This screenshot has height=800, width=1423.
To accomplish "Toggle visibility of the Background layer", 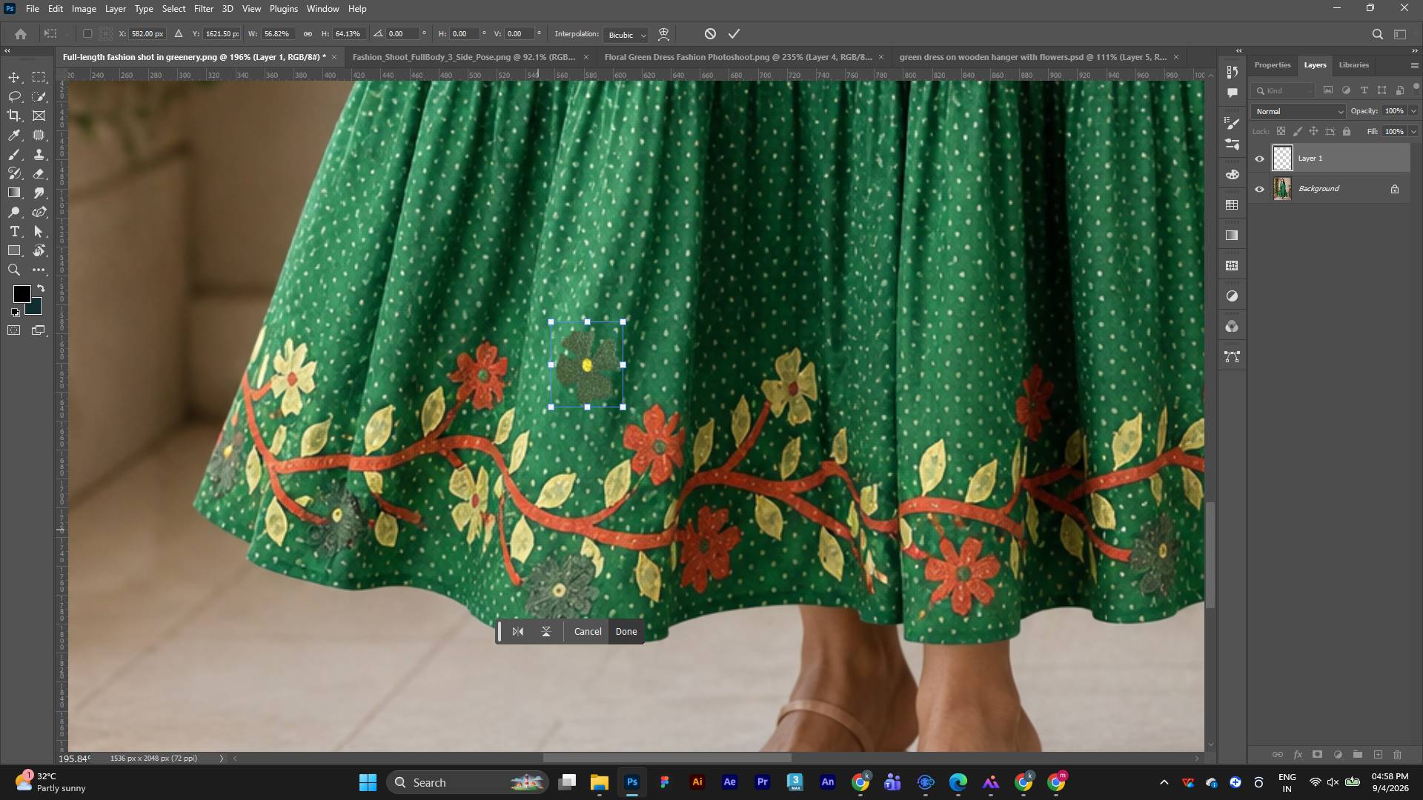I will [x=1259, y=189].
